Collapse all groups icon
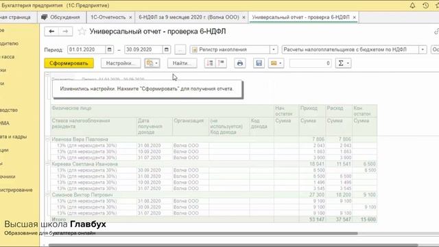The image size is (439, 247). point(221,63)
